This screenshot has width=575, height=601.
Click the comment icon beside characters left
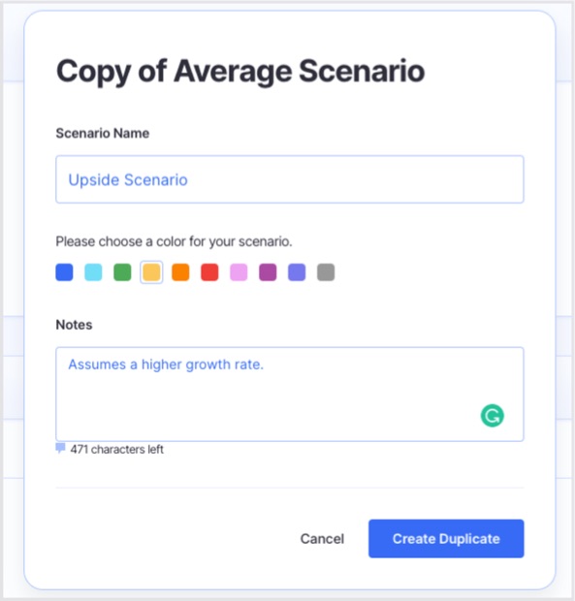pos(60,448)
